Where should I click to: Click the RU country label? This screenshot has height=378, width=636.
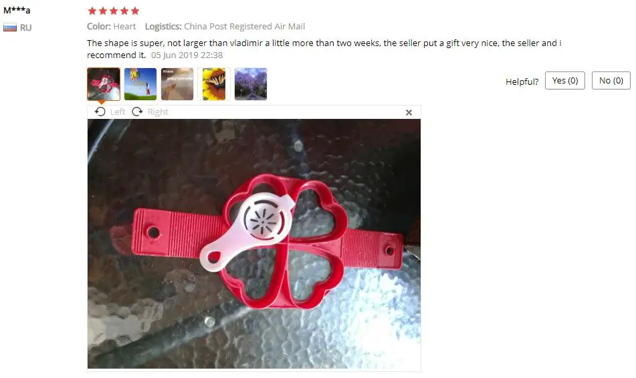(25, 27)
